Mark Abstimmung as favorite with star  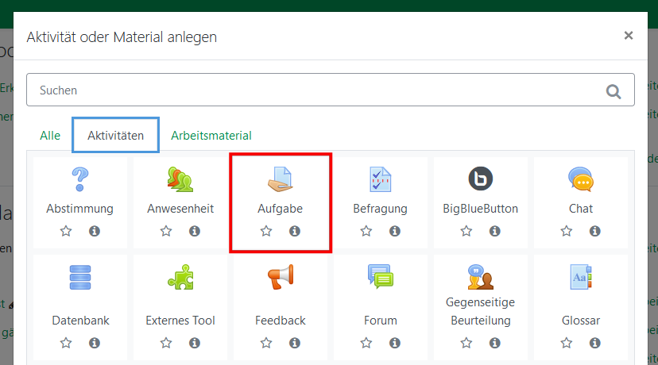[66, 231]
